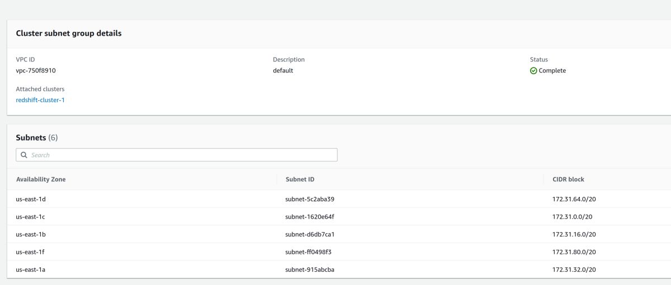671x285 pixels.
Task: Select CIDR block 172.31.16.0/20
Action: point(574,234)
